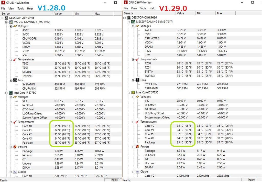Select Core #2 temperature row in right window
262x182 pixels.
click(203, 134)
